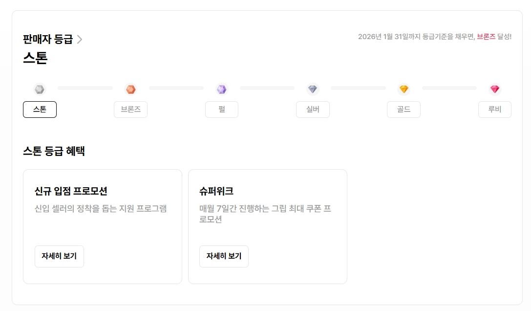Screen dimensions: 531x311
Task: Select the 브론즈 grade tab
Action: pyautogui.click(x=130, y=110)
